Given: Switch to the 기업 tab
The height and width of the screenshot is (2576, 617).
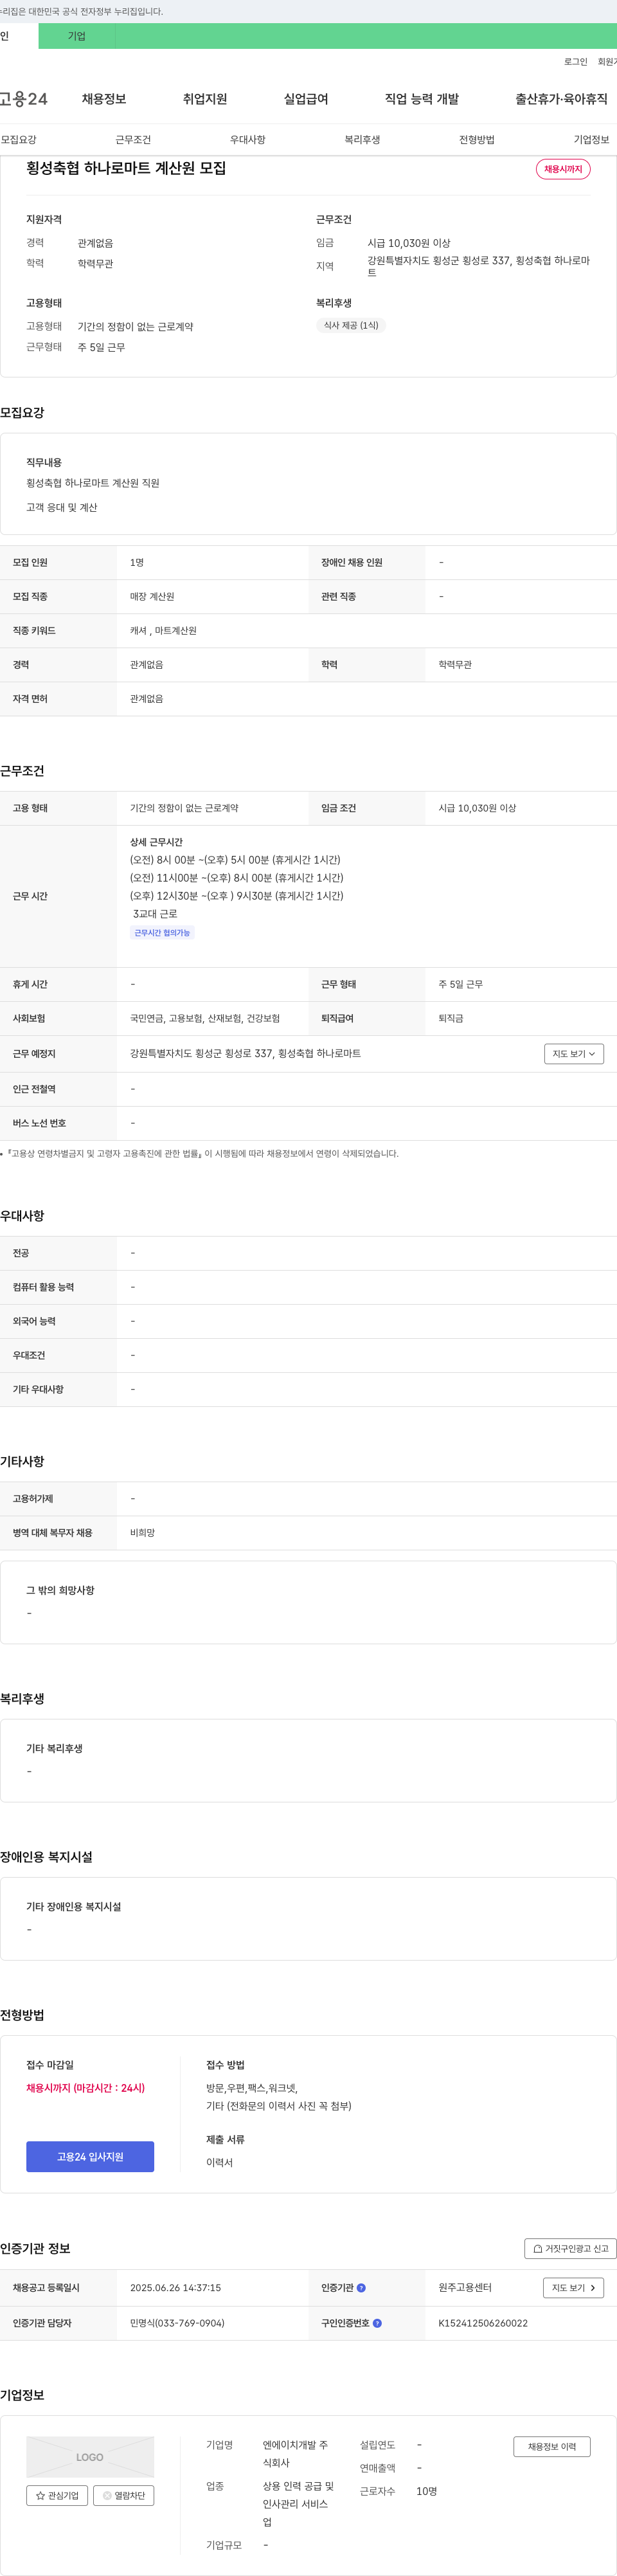Looking at the screenshot, I should pos(77,36).
